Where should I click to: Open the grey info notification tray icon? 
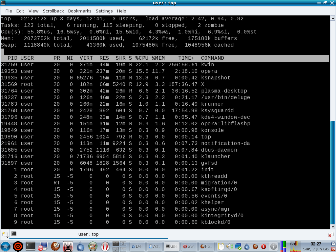(x=273, y=246)
